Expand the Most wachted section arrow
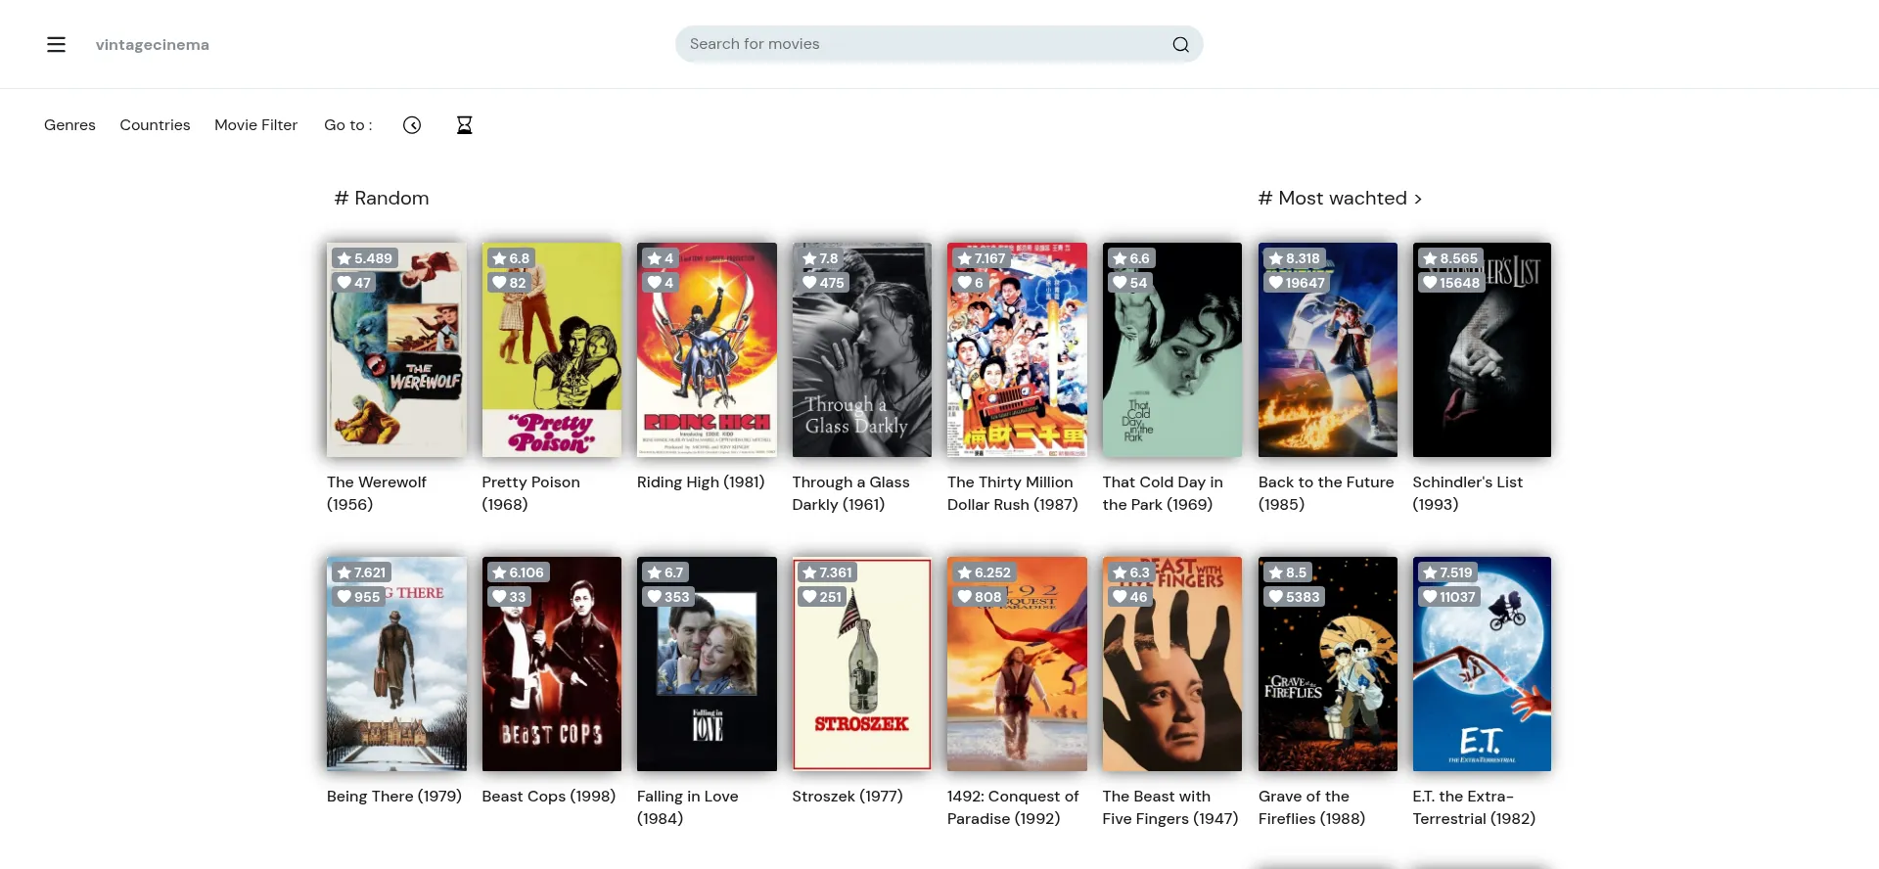 1418,199
